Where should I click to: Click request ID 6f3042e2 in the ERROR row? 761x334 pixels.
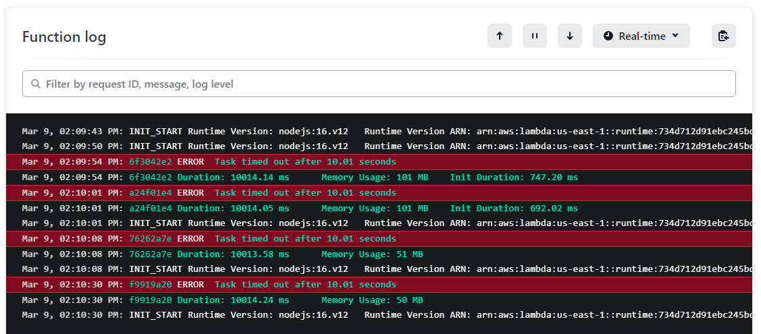(151, 162)
